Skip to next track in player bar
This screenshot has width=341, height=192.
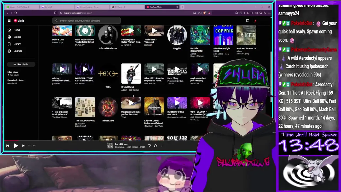[x=23, y=146]
